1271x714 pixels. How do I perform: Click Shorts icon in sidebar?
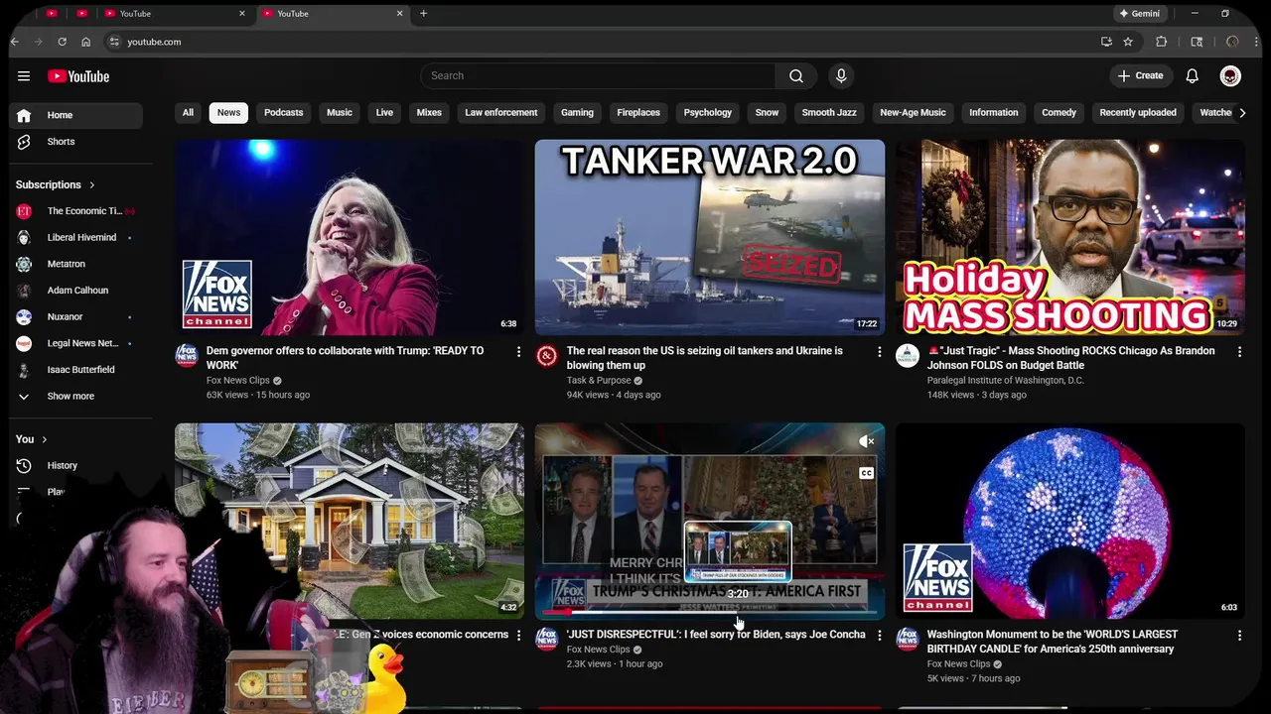tap(24, 142)
